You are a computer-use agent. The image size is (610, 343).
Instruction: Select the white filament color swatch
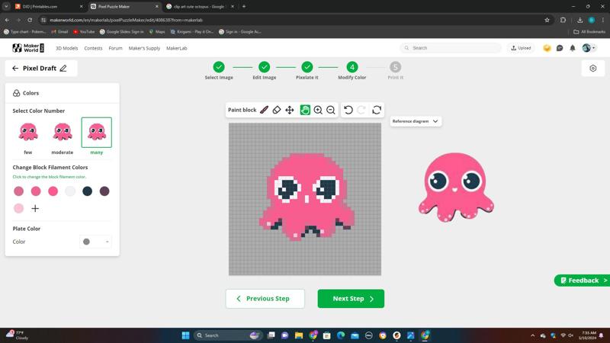coord(70,191)
